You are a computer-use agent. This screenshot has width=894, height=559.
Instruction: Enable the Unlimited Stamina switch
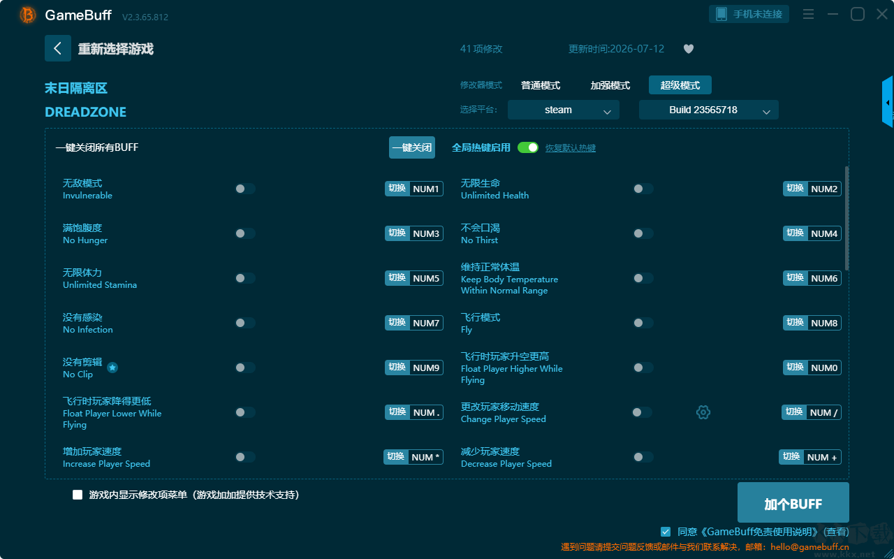coord(245,278)
